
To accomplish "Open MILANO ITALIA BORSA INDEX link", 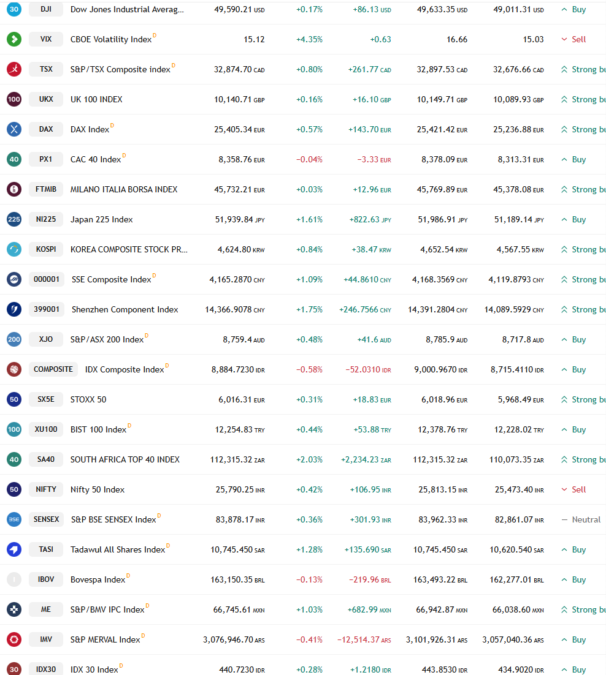I will (x=124, y=189).
